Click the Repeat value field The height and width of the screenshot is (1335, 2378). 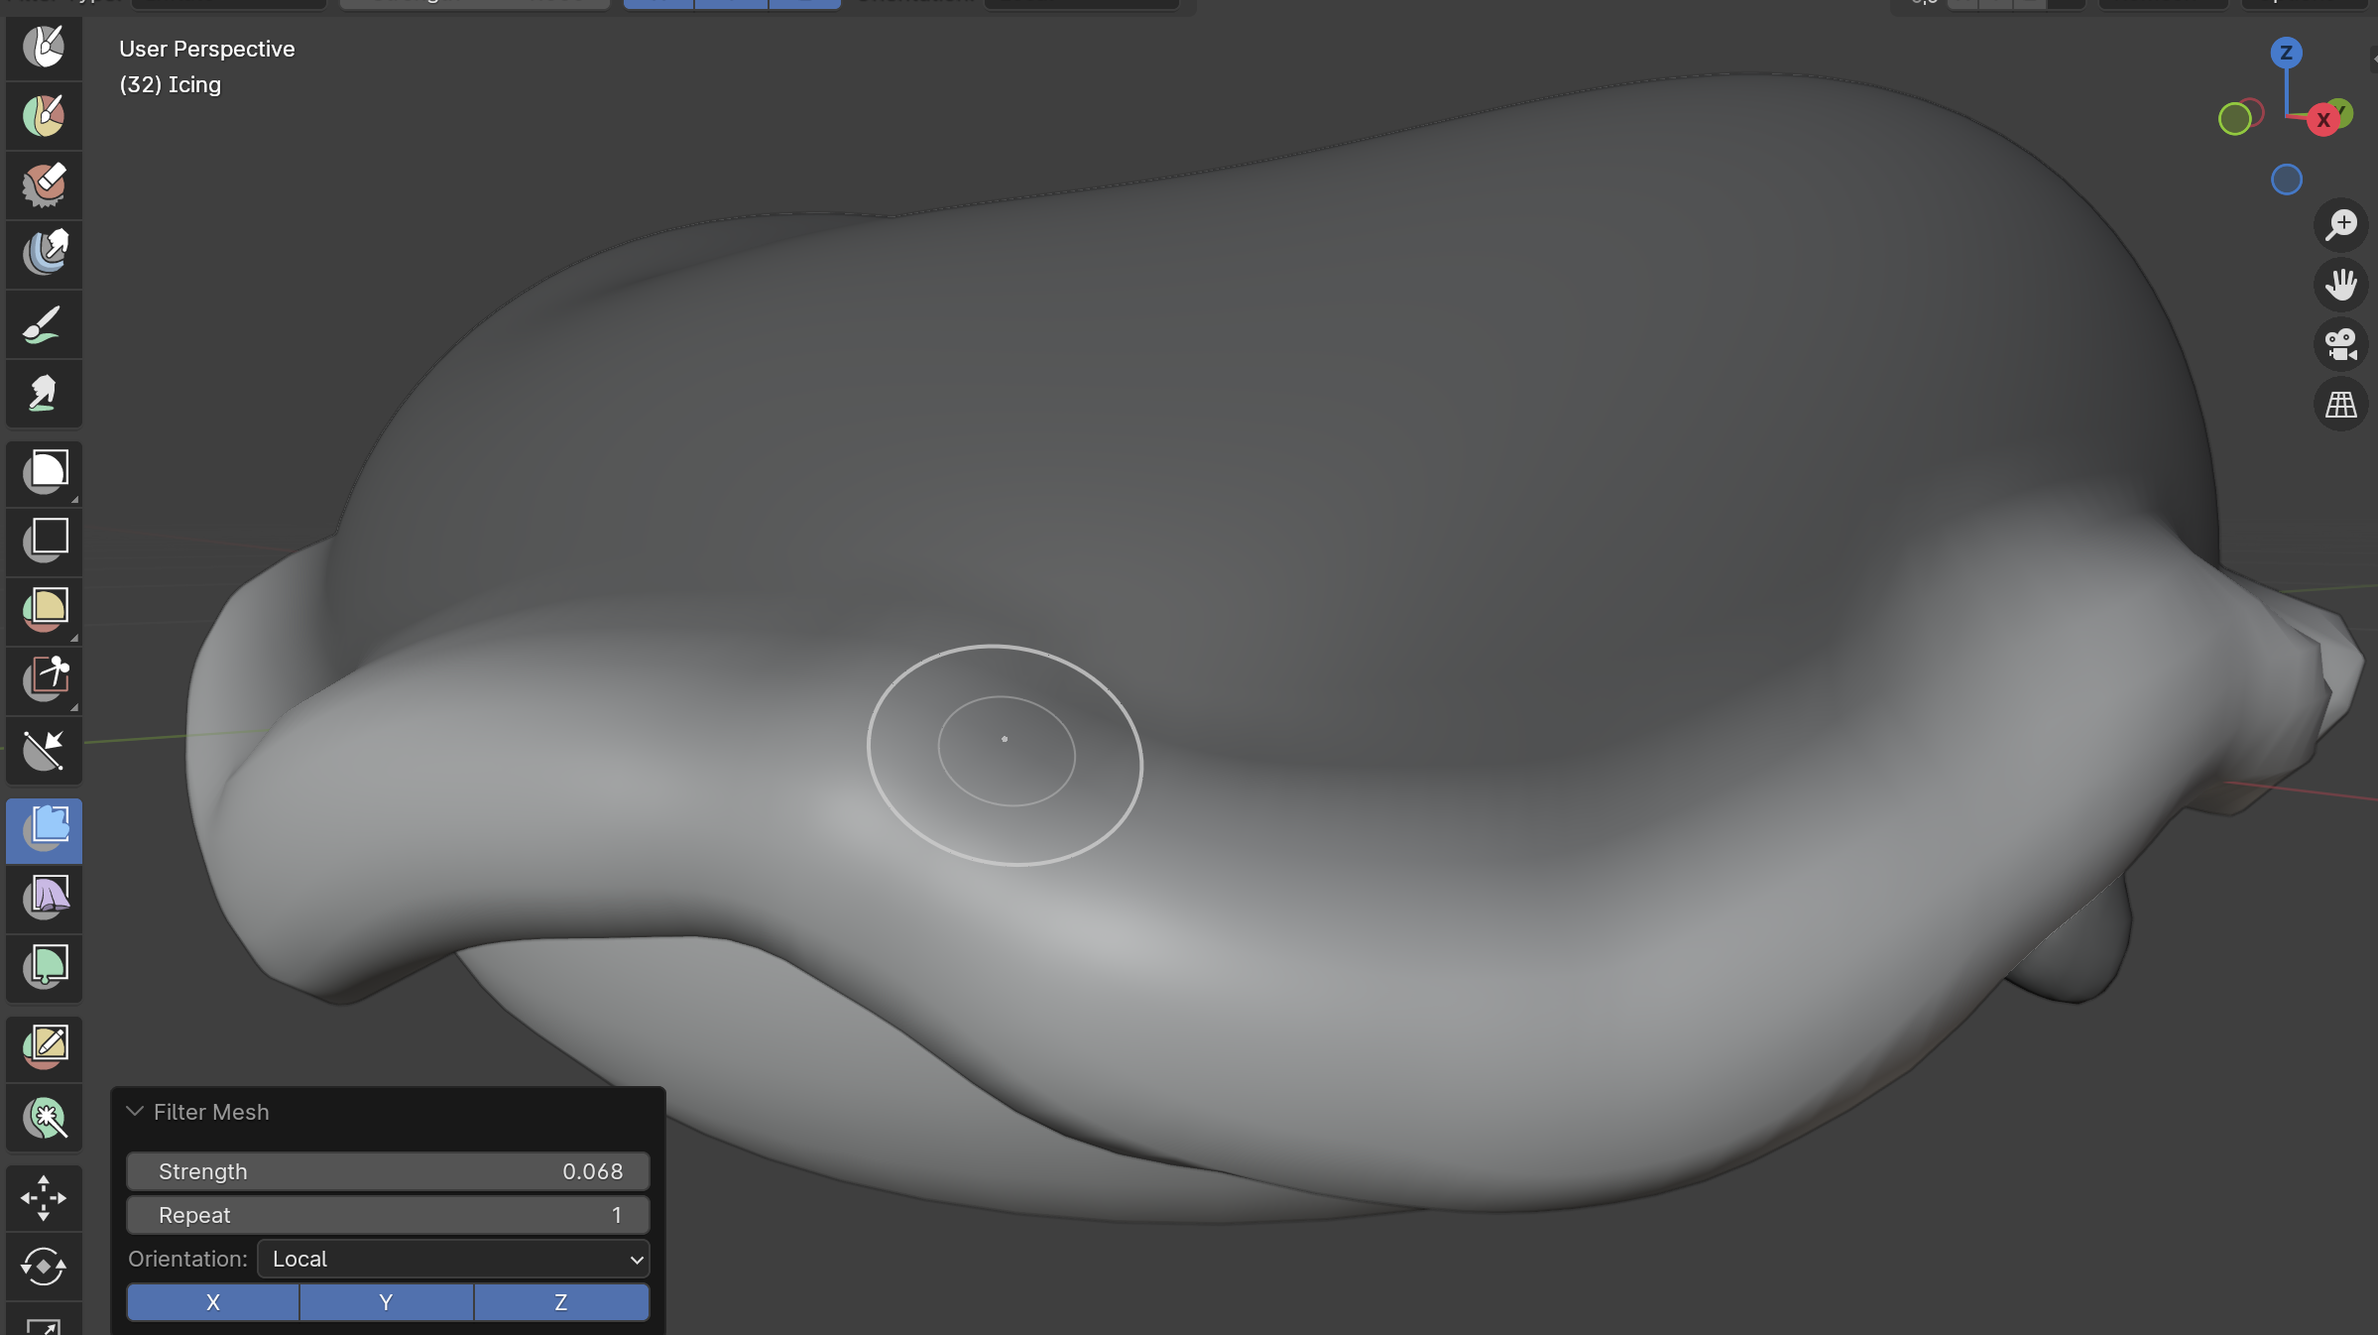(x=388, y=1215)
